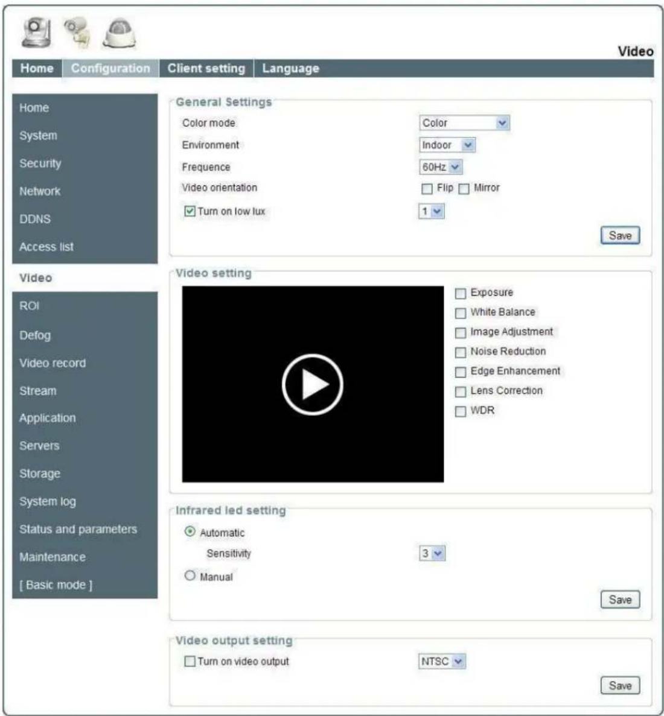Check the Image Adjustment option
This screenshot has width=664, height=716.
coord(461,332)
